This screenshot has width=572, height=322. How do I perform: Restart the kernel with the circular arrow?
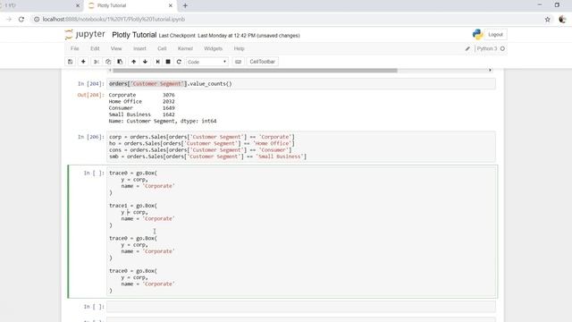(x=179, y=62)
